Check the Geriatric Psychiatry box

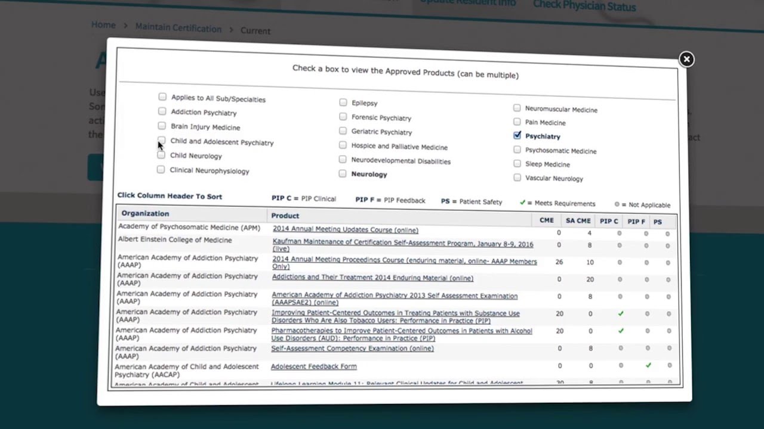(x=343, y=131)
